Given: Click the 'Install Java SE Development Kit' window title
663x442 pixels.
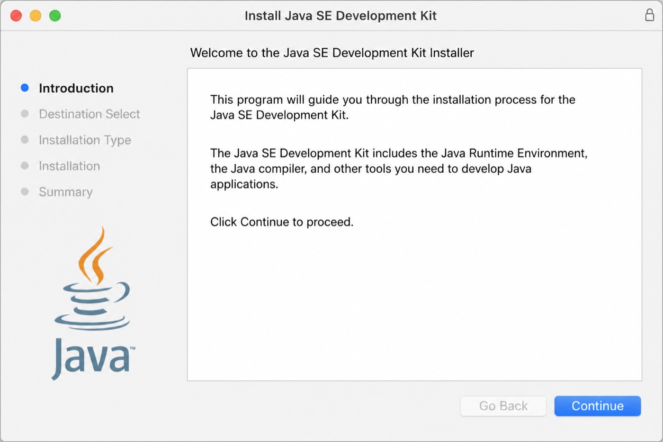Looking at the screenshot, I should tap(340, 16).
